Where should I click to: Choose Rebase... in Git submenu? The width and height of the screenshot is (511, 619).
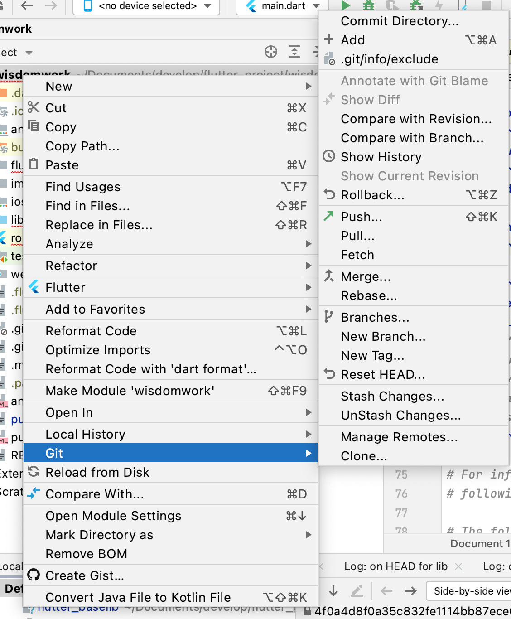(x=413, y=295)
